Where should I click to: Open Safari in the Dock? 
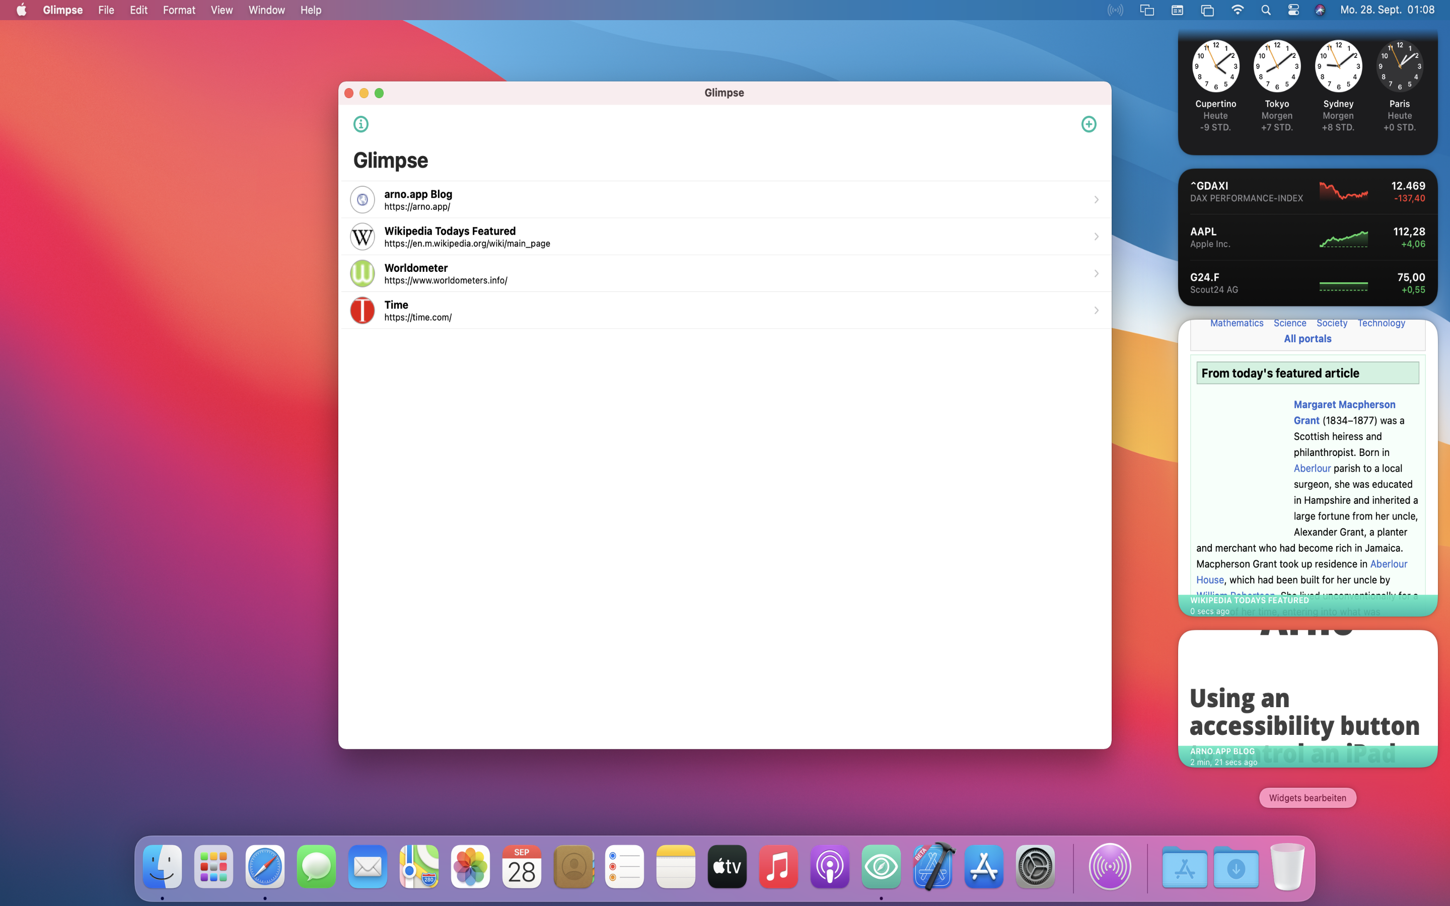[x=265, y=866]
